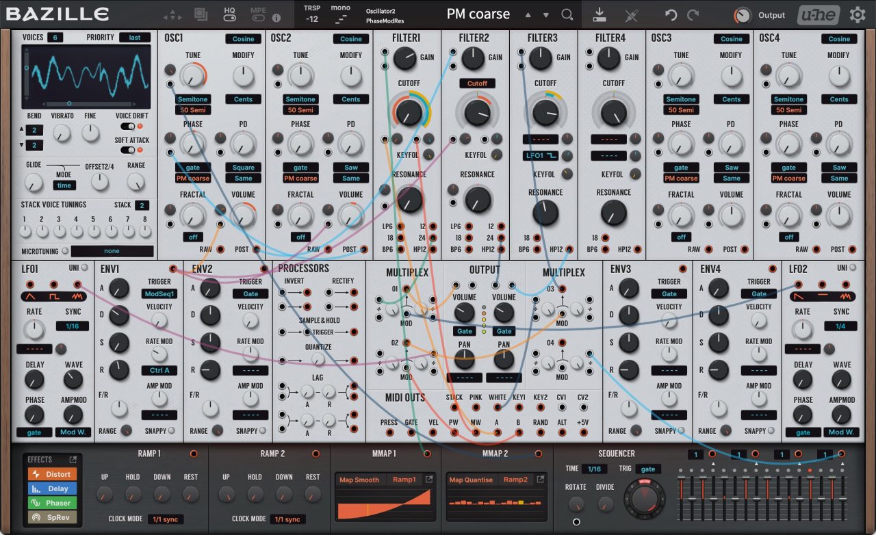Viewport: 876px width, 535px height.
Task: Toggle the Voice Drift switch
Action: 127,127
